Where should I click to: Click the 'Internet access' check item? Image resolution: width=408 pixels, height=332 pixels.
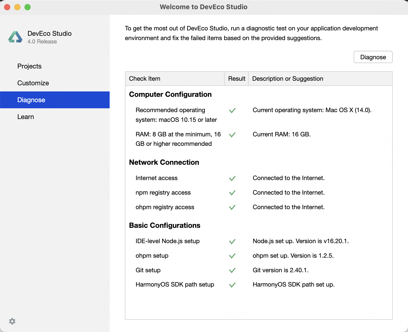[x=157, y=178]
